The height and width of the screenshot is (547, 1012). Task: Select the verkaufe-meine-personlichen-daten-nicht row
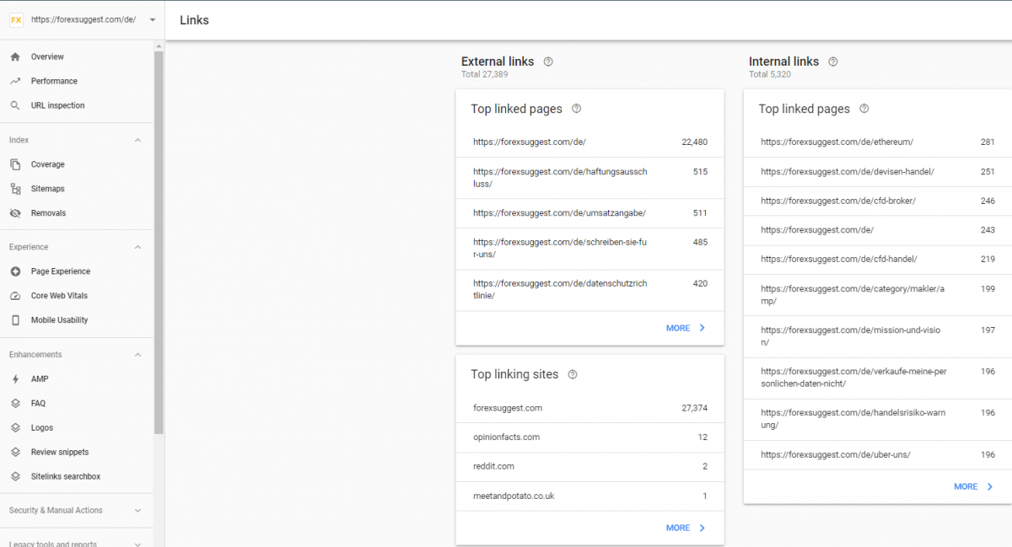point(877,378)
